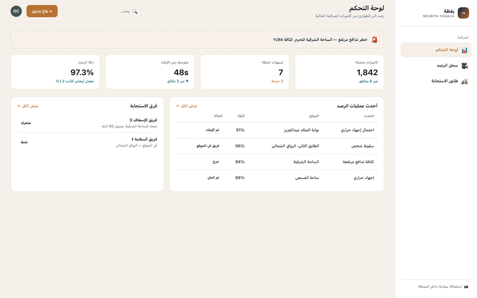The image size is (477, 298).
Task: Click the 2 حرجة sub-label
Action: click(277, 81)
